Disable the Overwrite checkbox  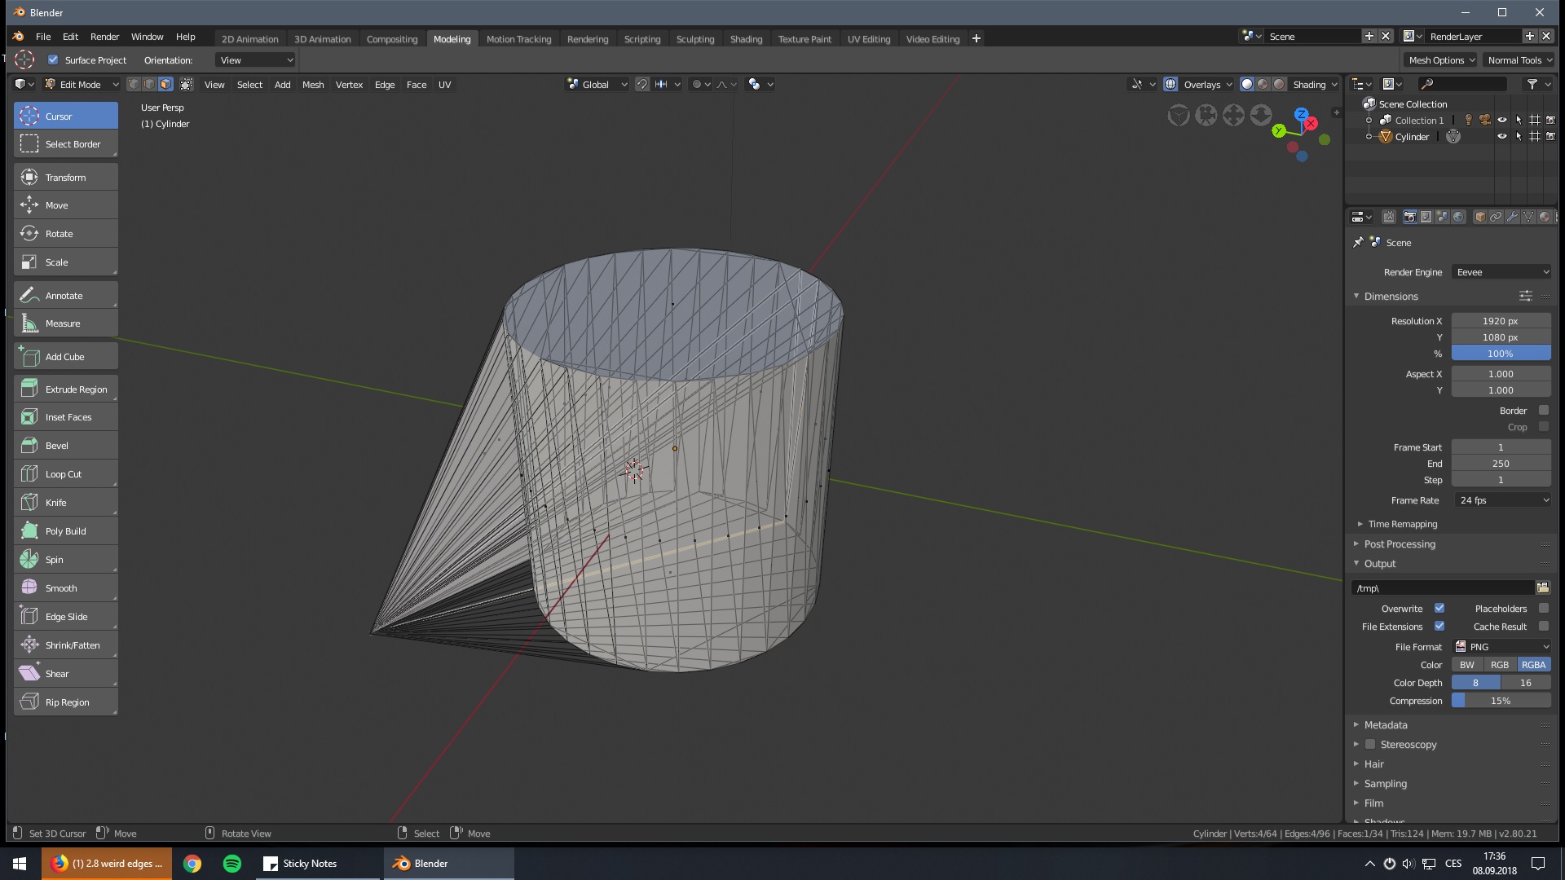(x=1439, y=608)
